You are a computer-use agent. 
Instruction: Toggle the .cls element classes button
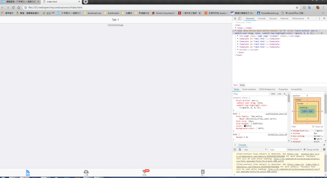click(x=279, y=94)
